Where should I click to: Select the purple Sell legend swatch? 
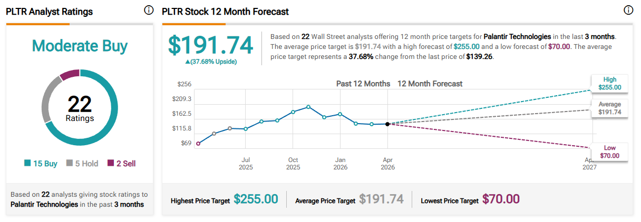[110, 164]
